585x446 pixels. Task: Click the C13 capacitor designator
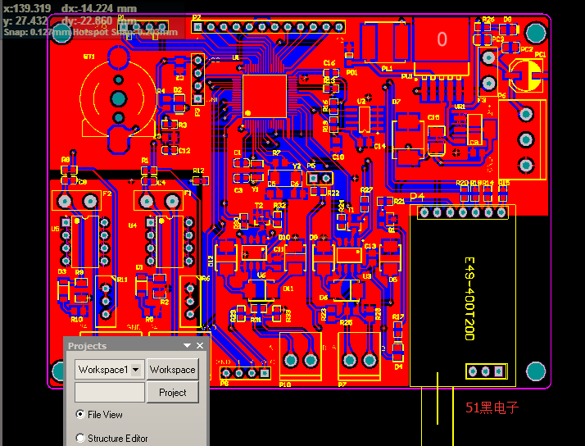click(x=370, y=246)
